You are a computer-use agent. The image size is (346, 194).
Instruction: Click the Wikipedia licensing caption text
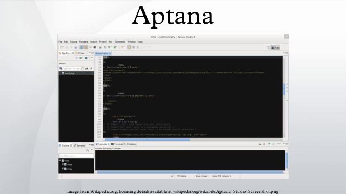173,191
